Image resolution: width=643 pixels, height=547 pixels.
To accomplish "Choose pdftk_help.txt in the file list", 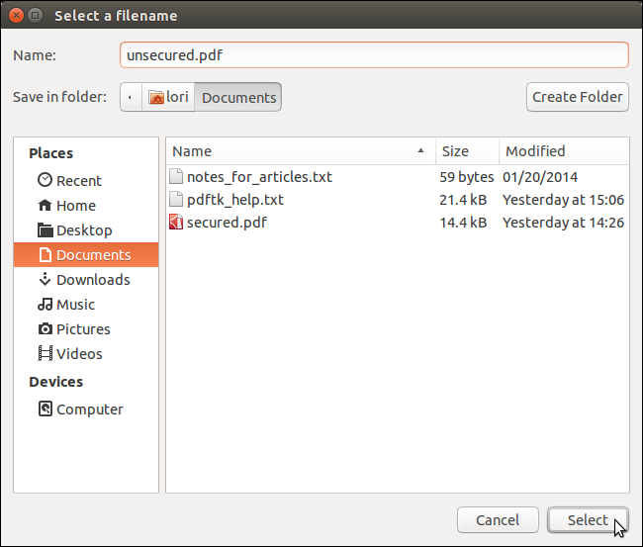I will click(234, 200).
